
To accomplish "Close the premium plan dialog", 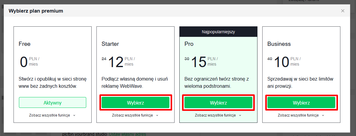I will point(342,11).
